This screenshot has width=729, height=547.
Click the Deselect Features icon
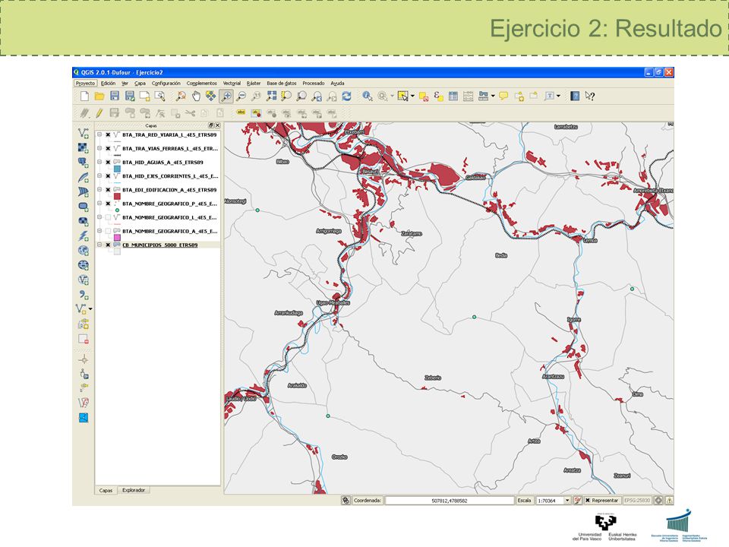click(x=424, y=96)
